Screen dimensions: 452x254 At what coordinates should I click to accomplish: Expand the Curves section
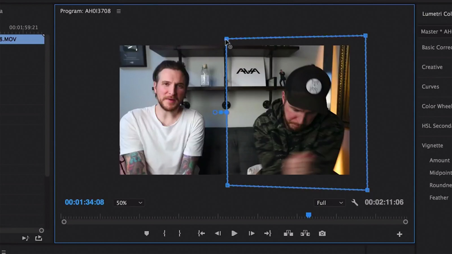[431, 87]
